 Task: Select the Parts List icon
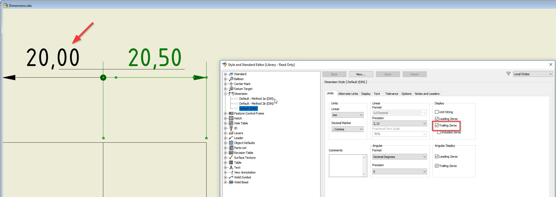(231, 148)
